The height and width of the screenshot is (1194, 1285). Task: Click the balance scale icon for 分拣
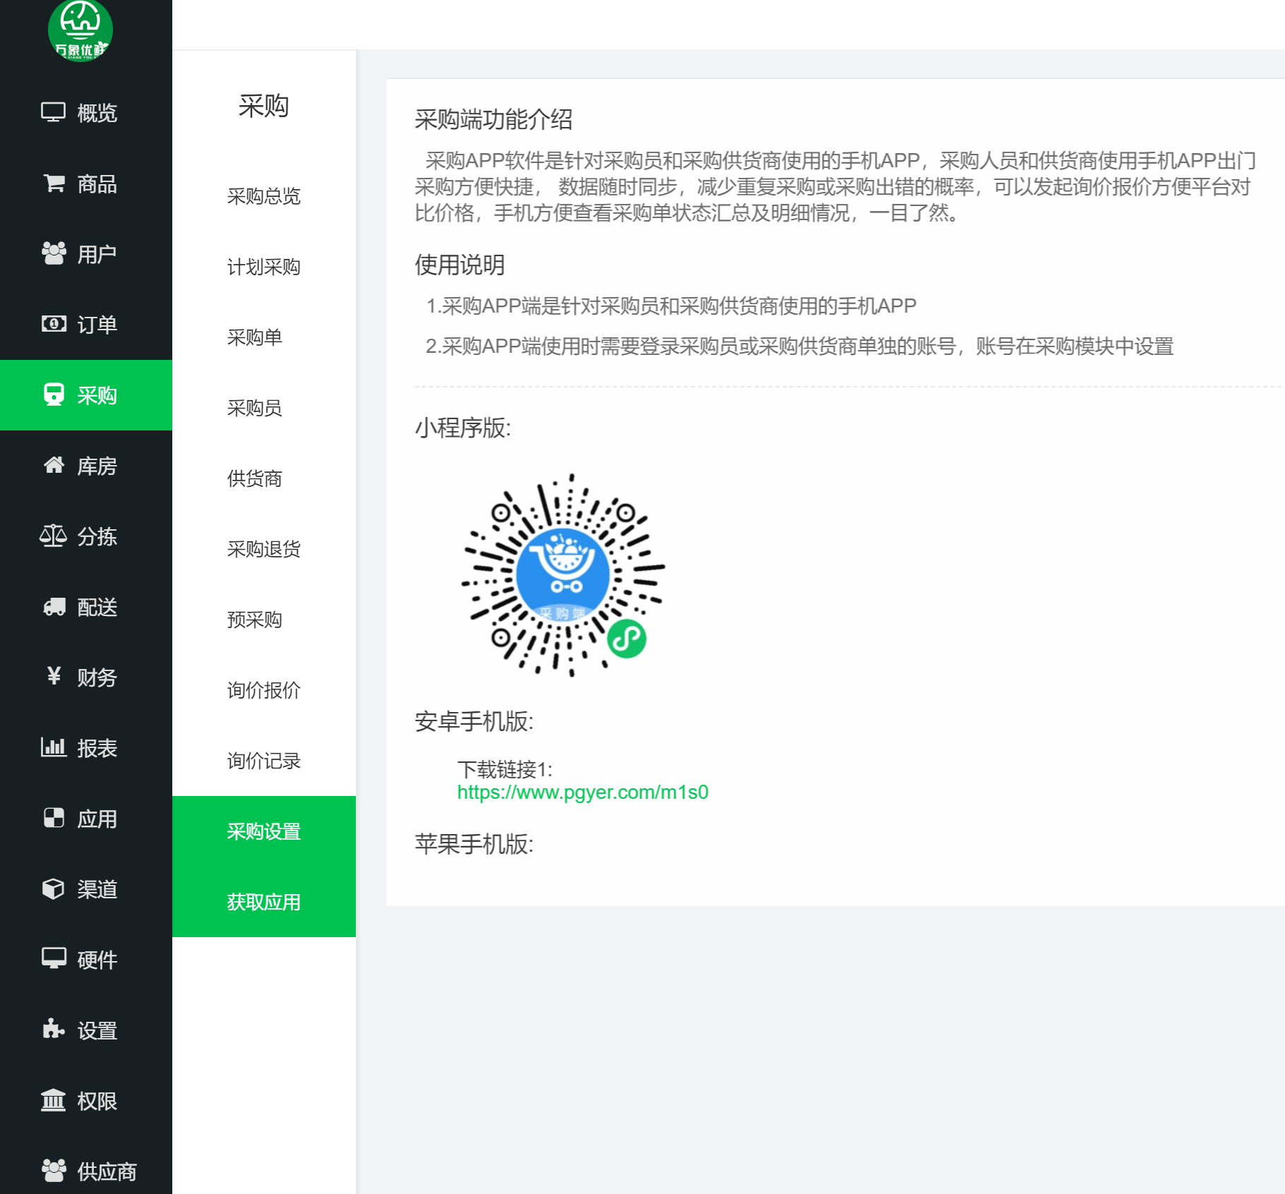coord(53,536)
